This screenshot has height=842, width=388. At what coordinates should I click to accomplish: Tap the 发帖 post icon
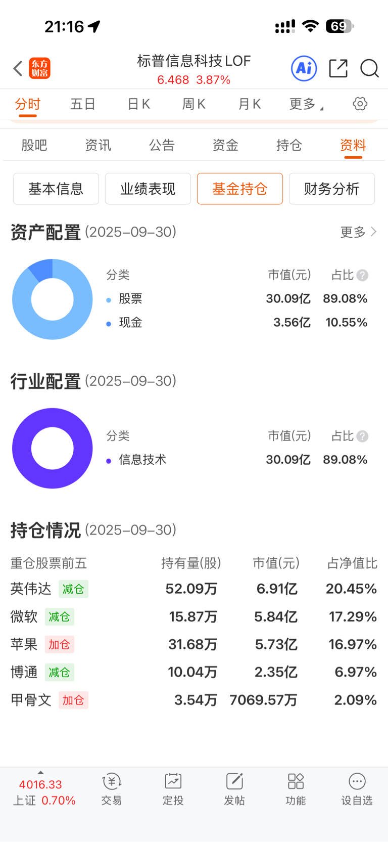point(234,789)
